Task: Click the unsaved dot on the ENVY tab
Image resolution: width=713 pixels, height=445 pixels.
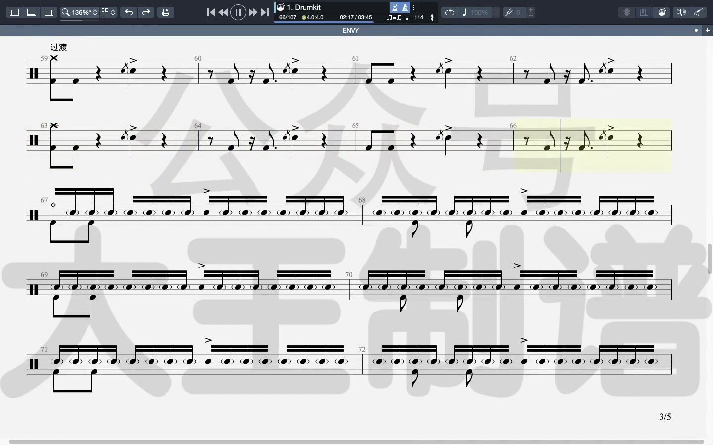Action: (x=696, y=30)
